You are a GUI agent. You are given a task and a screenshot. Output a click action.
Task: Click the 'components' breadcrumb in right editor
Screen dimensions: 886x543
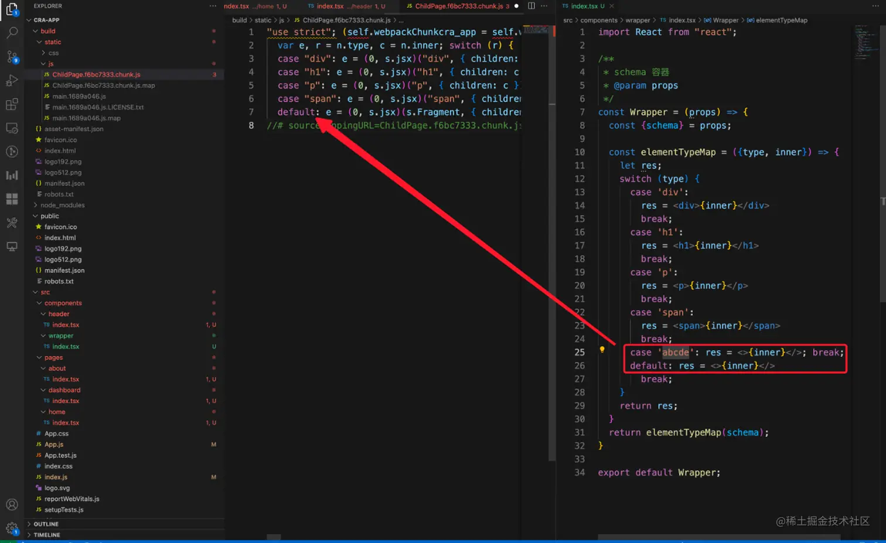[x=599, y=20]
